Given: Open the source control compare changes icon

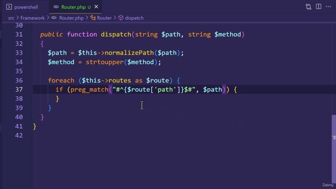Looking at the screenshot, I should (x=308, y=7).
